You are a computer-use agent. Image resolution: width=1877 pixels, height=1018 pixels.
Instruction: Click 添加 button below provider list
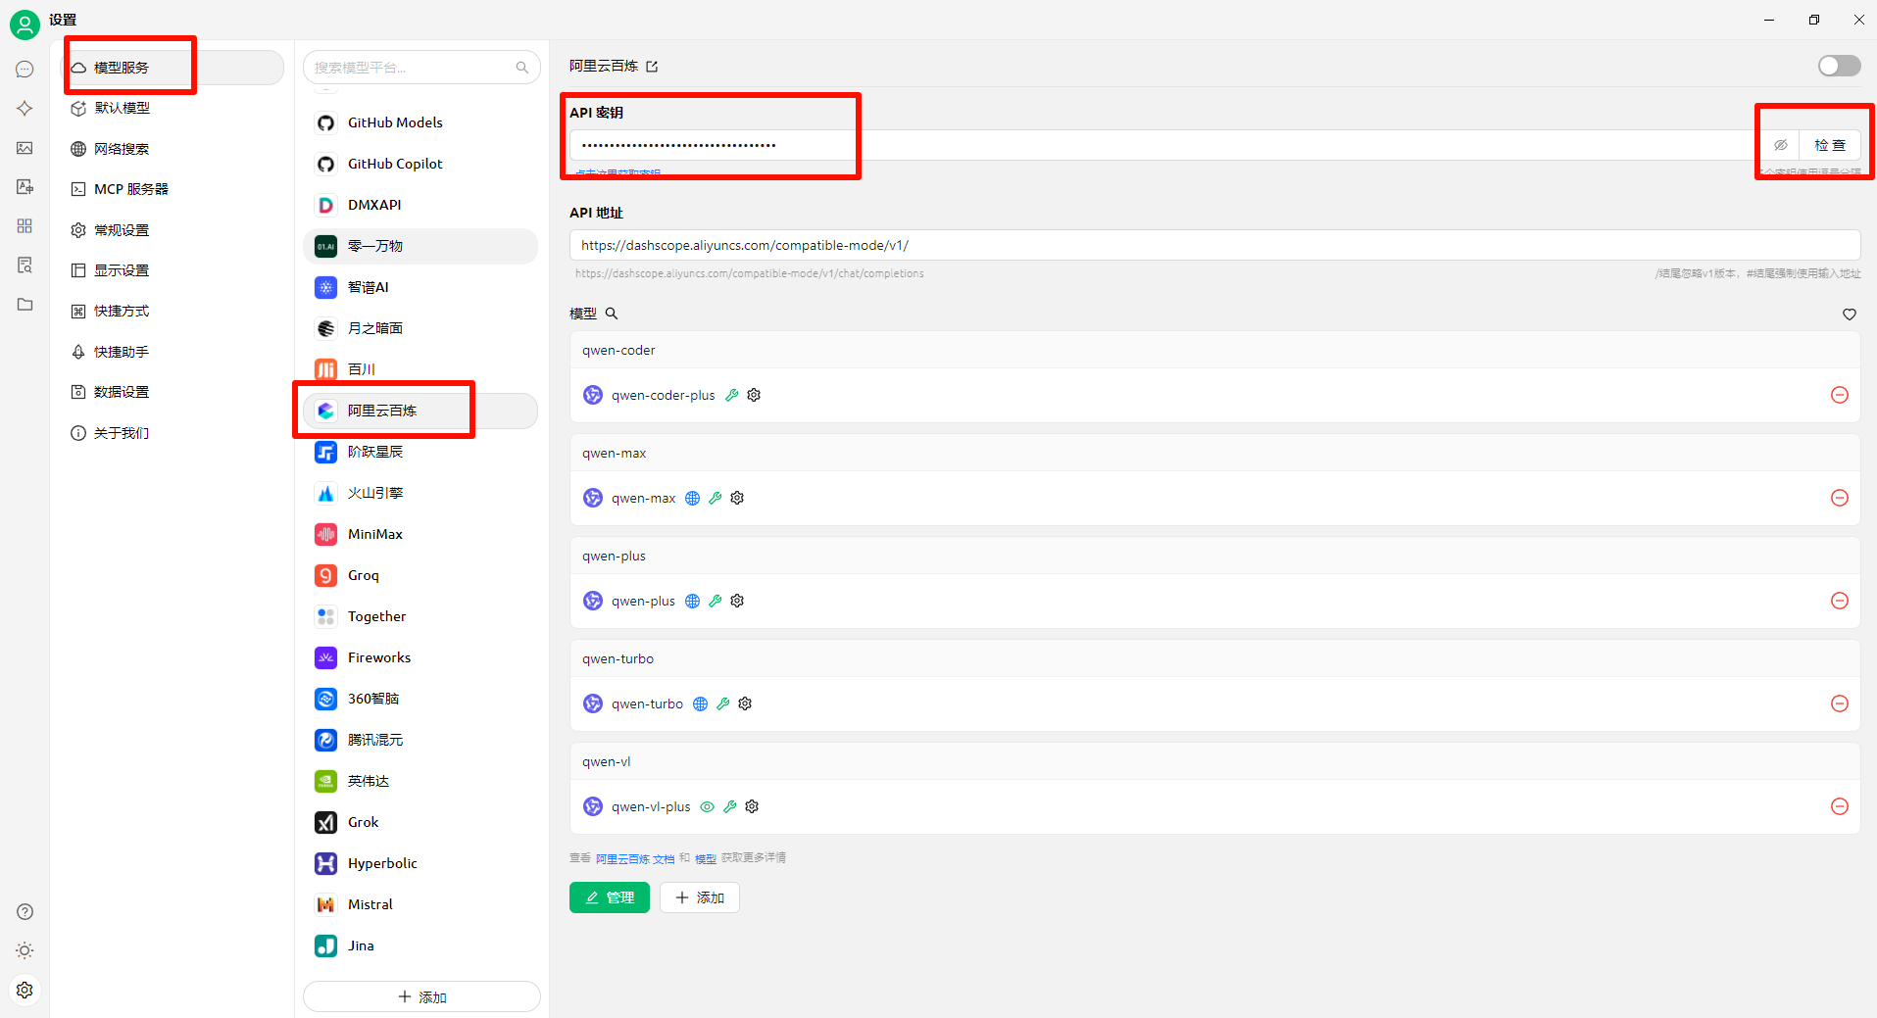421,996
